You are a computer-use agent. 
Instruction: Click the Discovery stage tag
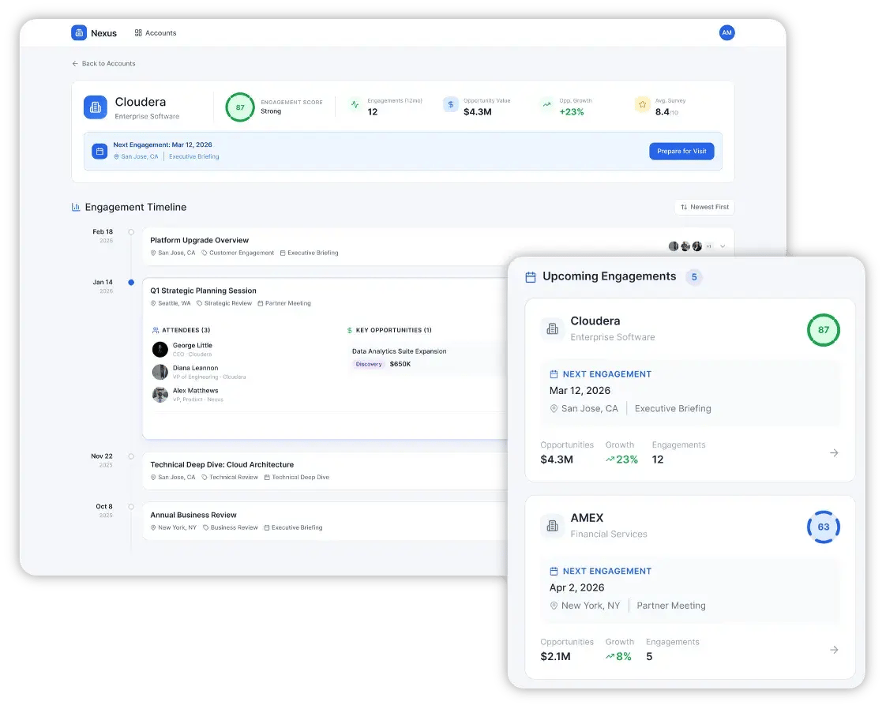[369, 364]
